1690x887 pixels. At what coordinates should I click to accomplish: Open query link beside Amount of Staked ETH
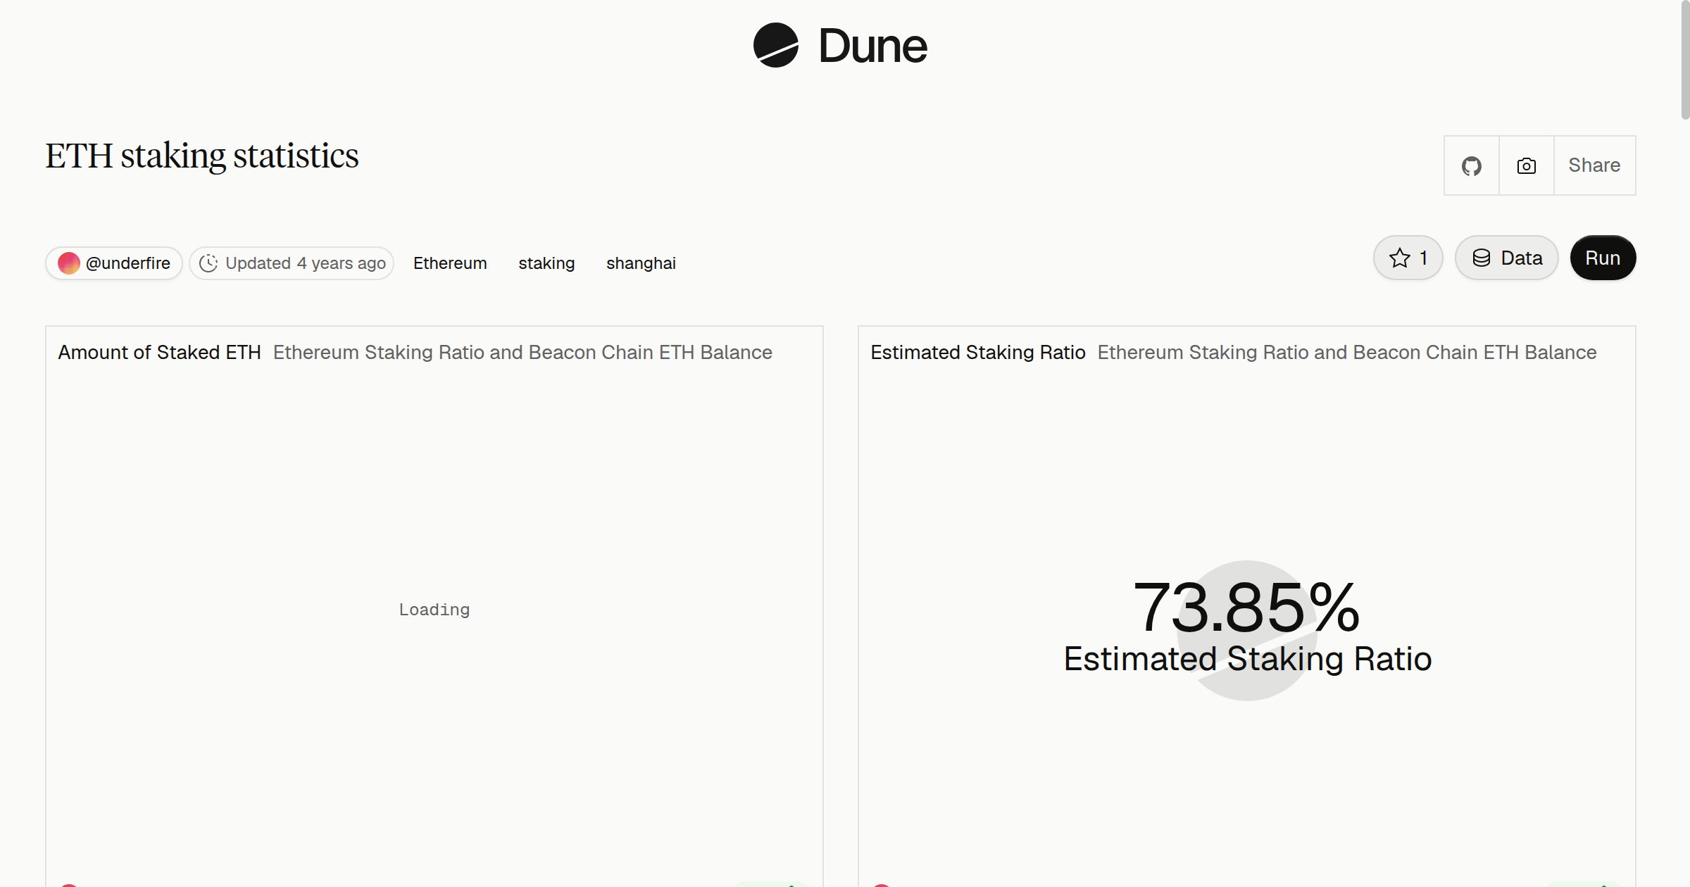tap(522, 352)
